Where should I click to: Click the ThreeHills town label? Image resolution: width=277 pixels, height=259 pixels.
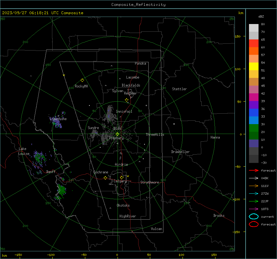pos(155,135)
